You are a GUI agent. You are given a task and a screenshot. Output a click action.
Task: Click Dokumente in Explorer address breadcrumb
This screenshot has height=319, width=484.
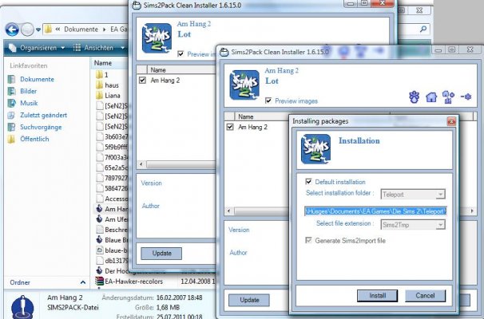(x=81, y=30)
